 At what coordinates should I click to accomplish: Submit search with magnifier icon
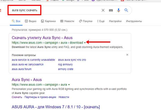click(126, 10)
